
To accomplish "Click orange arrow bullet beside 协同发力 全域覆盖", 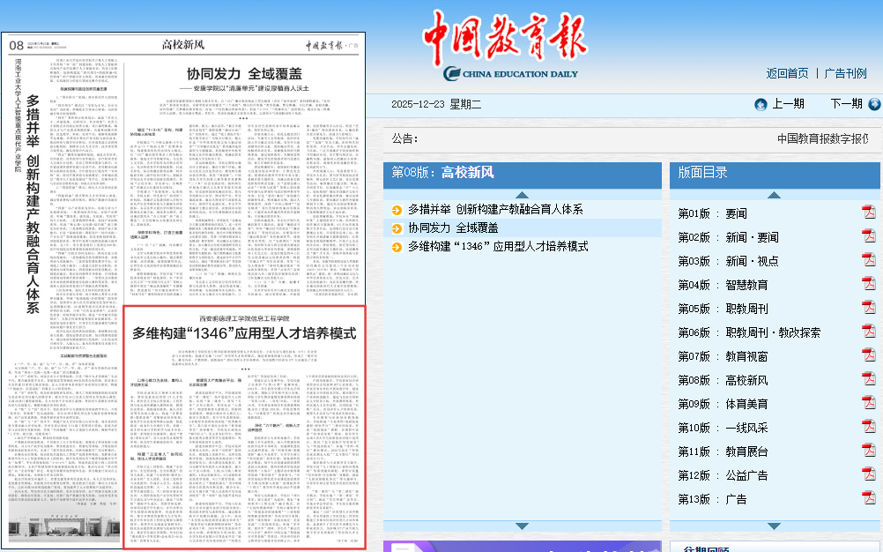I will tap(397, 228).
